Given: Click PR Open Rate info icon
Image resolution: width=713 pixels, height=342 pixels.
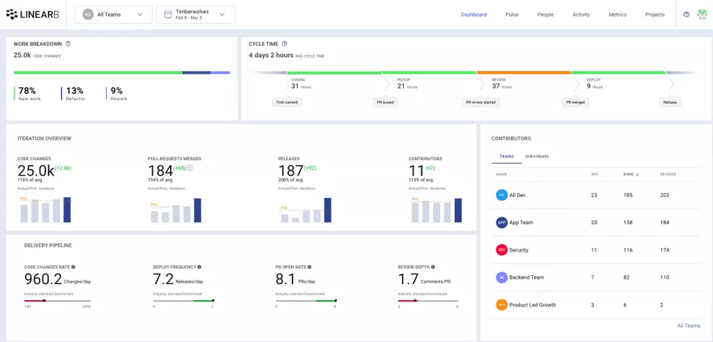Looking at the screenshot, I should (x=310, y=267).
